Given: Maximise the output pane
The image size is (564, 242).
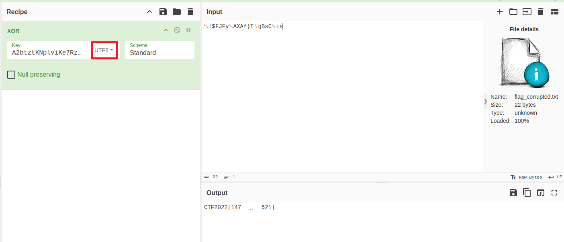Looking at the screenshot, I should (554, 193).
